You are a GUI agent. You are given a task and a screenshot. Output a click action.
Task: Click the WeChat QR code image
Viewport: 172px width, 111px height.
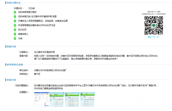154,25
